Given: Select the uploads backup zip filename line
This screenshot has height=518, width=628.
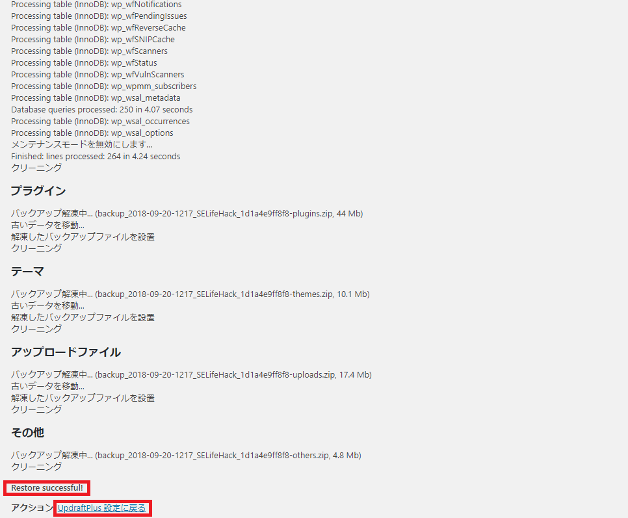Looking at the screenshot, I should pyautogui.click(x=191, y=374).
